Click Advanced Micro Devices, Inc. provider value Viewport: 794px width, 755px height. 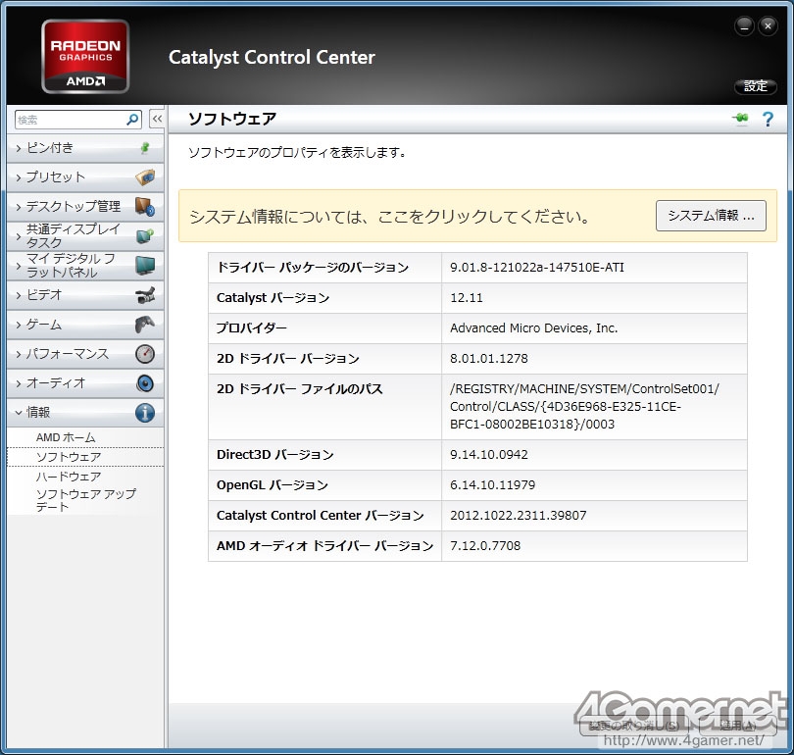533,328
